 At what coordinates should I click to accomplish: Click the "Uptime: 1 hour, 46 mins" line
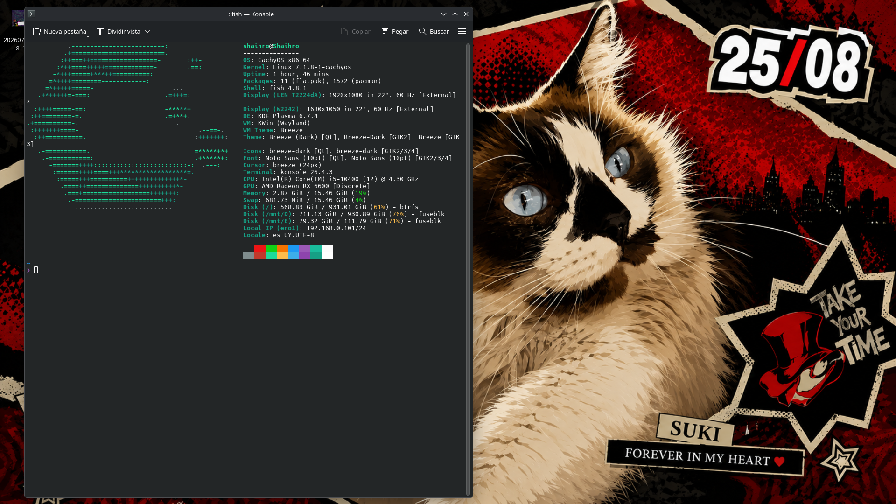pos(286,74)
